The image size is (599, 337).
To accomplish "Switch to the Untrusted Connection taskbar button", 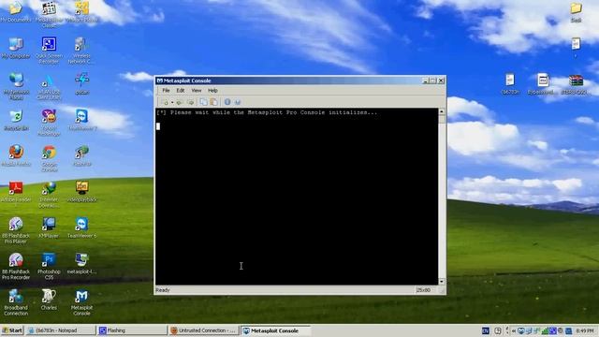I will [x=203, y=330].
